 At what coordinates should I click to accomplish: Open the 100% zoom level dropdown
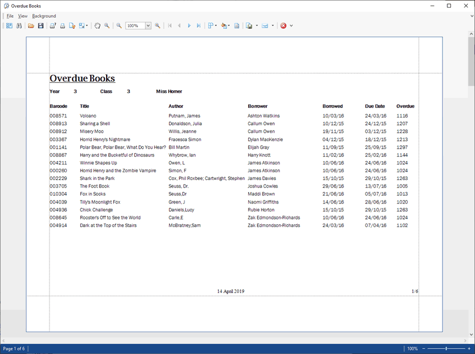[x=148, y=26]
